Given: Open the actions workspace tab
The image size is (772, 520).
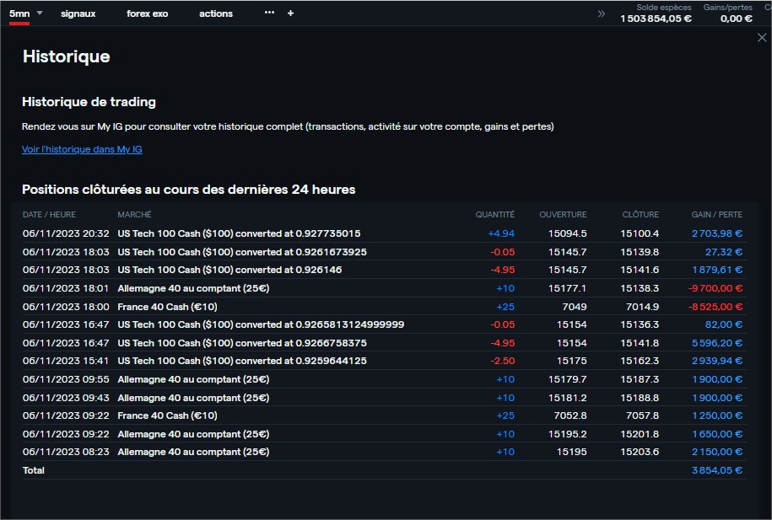Looking at the screenshot, I should coord(216,13).
